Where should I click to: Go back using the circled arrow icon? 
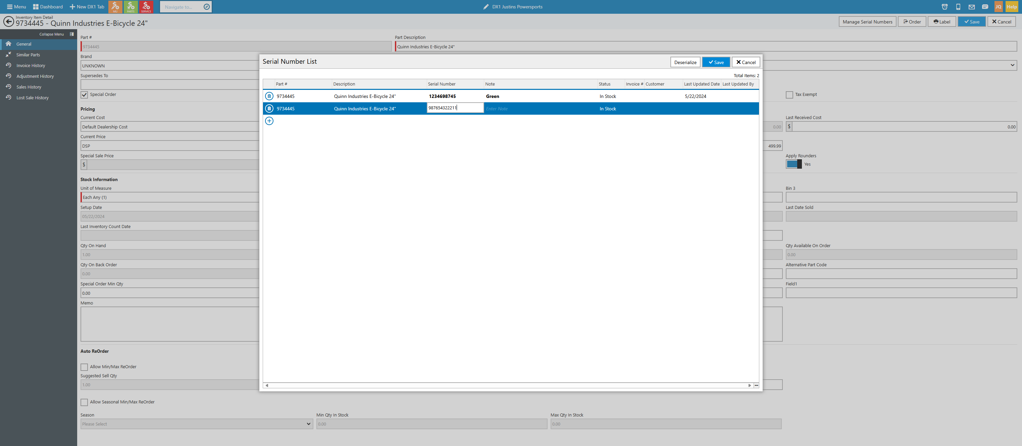[x=8, y=21]
